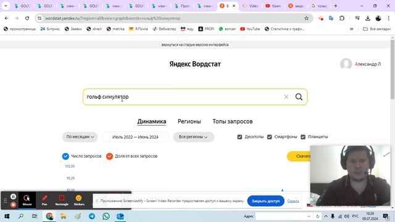Image resolution: width=395 pixels, height=222 pixels.
Task: Click the yellow Скачать button
Action: [299, 156]
